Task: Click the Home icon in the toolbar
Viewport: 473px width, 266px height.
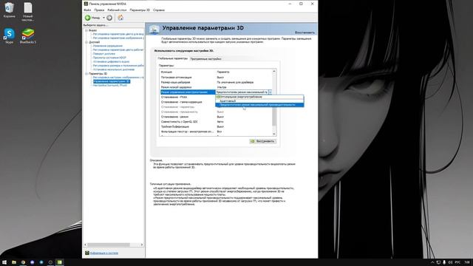Action: coord(120,18)
